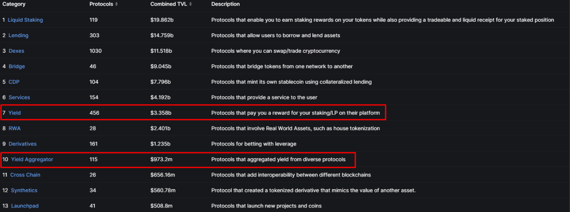Open the Launchpad category link
The width and height of the screenshot is (570, 212).
click(25, 206)
